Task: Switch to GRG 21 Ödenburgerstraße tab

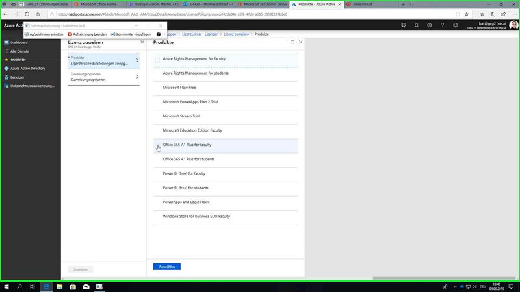Action: (44, 5)
